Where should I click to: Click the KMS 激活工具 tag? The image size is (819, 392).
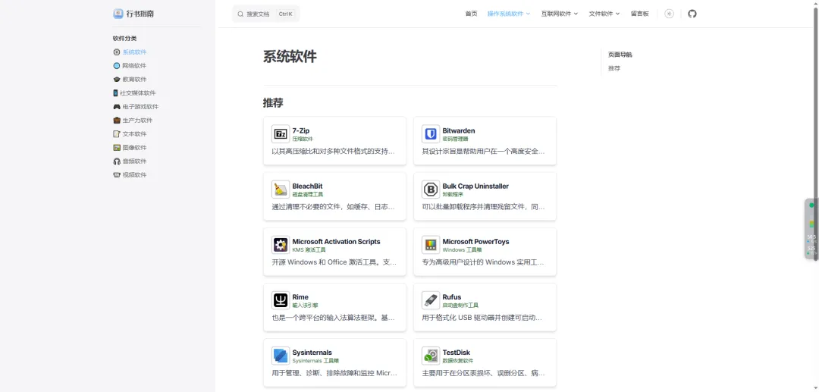point(309,250)
